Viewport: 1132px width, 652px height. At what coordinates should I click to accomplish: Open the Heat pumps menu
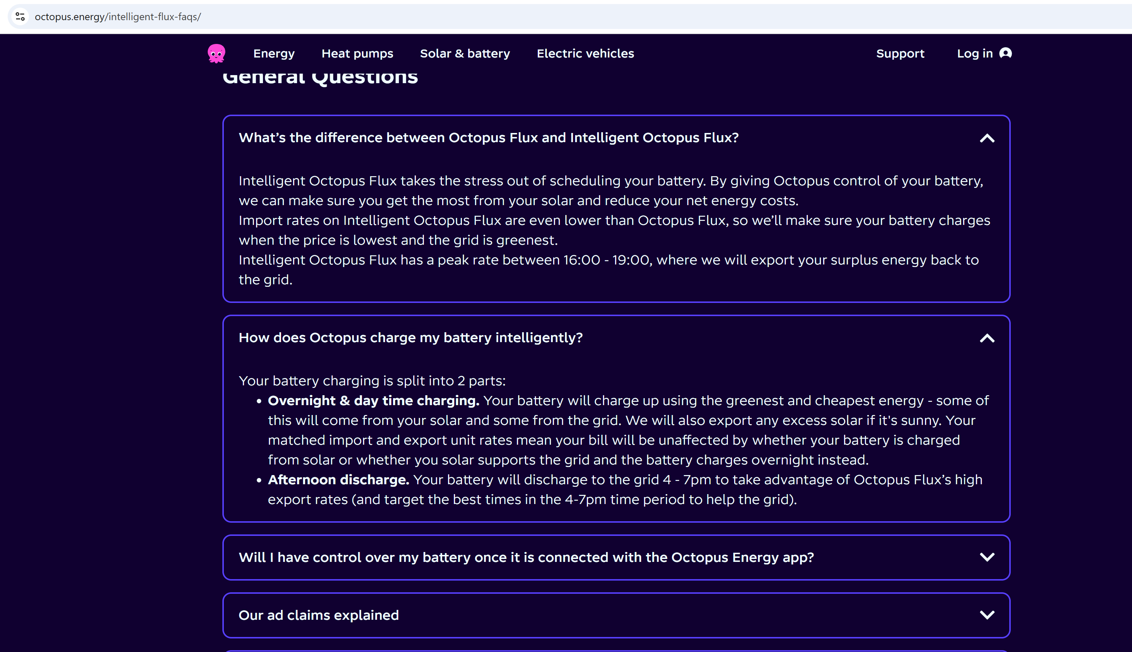[357, 53]
